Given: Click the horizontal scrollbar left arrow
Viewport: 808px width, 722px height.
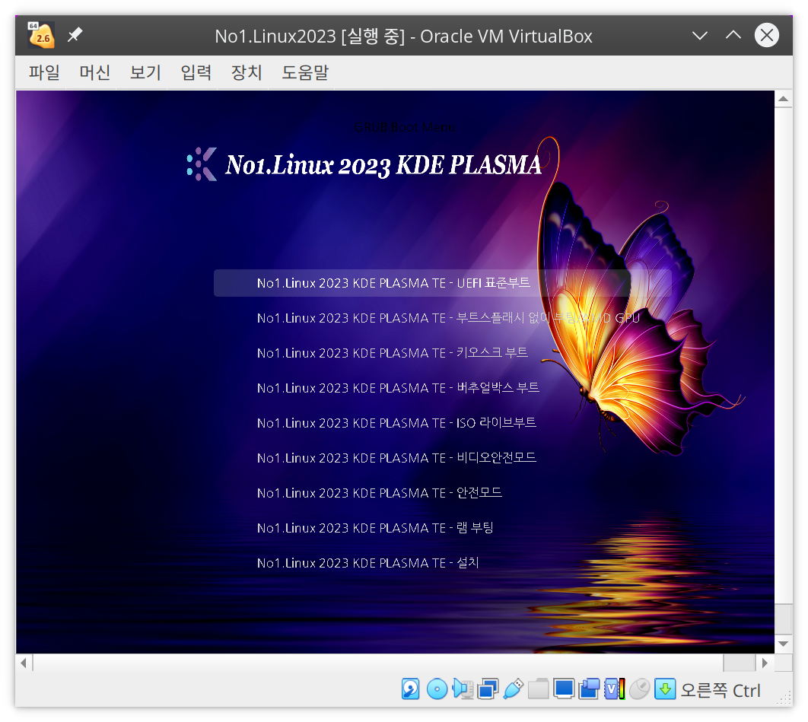Looking at the screenshot, I should pos(24,663).
